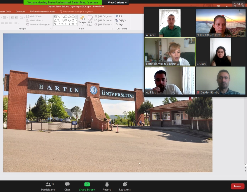Image resolution: width=247 pixels, height=192 pixels.
Task: Select the Bartın Üniversitesi speaker video tile
Action: [x=170, y=52]
